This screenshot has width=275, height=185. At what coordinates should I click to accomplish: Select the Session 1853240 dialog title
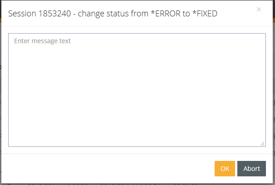point(113,14)
